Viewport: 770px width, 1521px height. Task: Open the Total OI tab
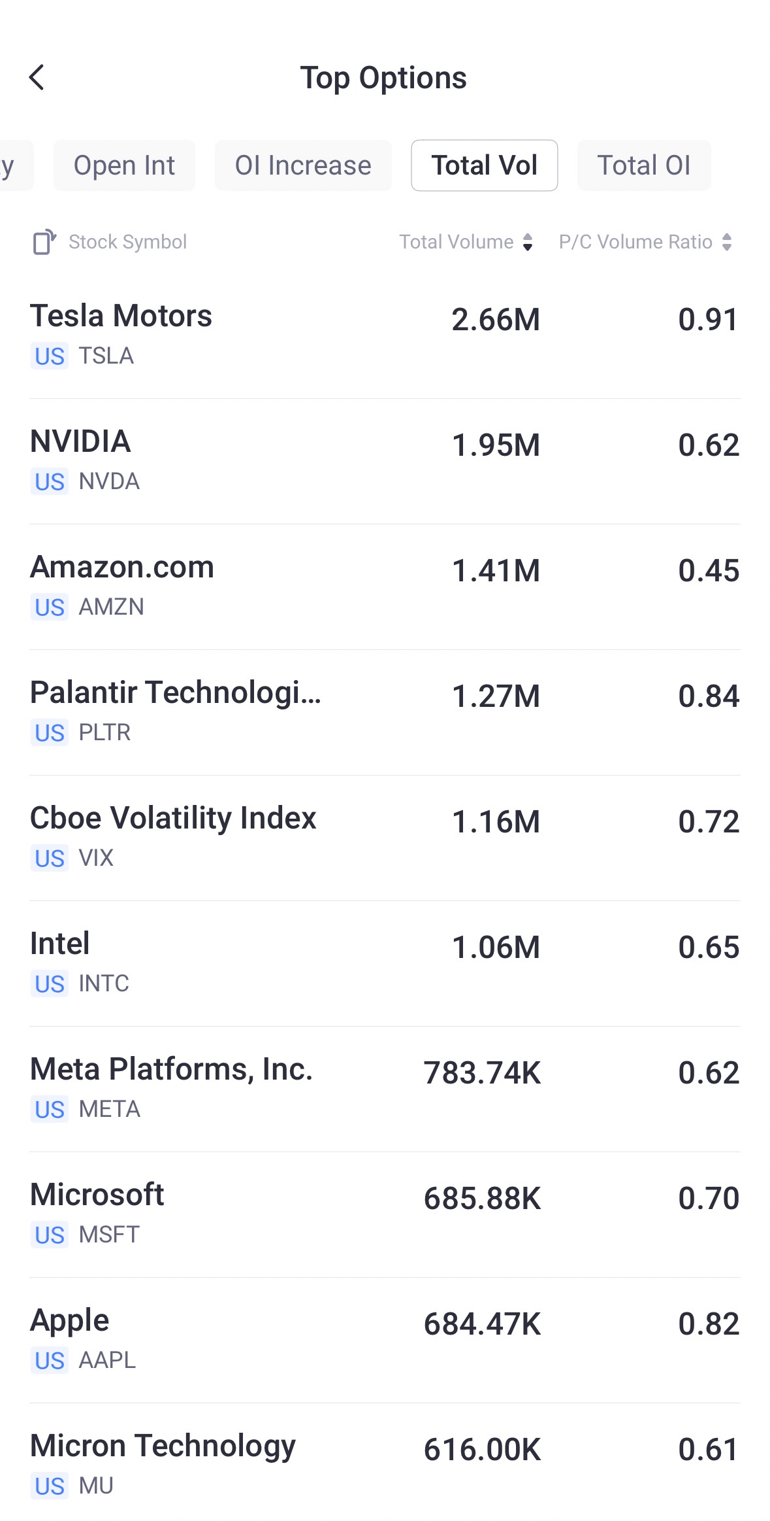point(644,165)
